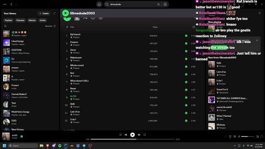Filter library by Artists

(43, 20)
